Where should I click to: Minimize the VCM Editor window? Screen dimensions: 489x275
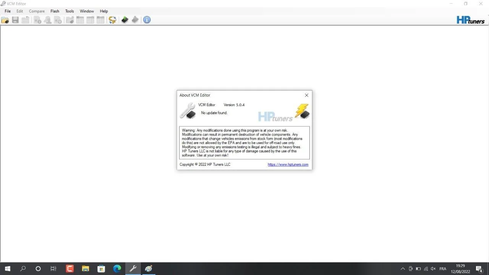click(451, 4)
